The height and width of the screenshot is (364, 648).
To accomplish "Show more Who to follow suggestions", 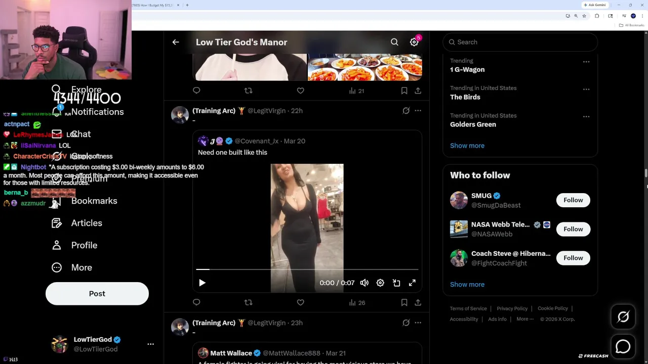I will pos(467,284).
